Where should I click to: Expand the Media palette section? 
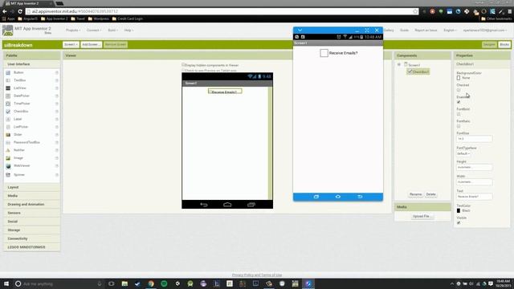coord(32,196)
